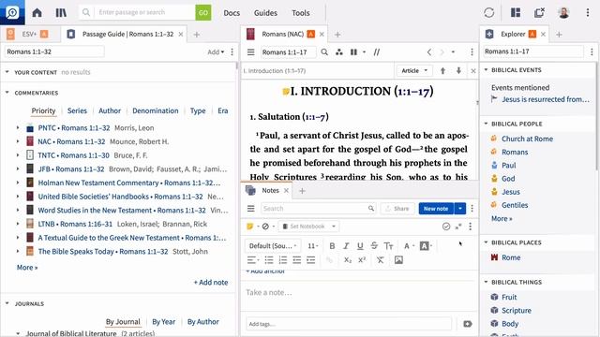Toggle bulleted list in note
Image resolution: width=600 pixels, height=337 pixels.
click(269, 260)
